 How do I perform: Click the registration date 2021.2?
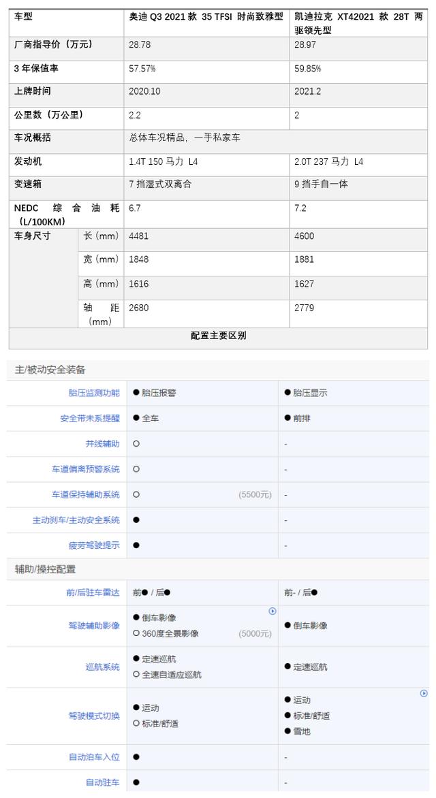point(308,92)
